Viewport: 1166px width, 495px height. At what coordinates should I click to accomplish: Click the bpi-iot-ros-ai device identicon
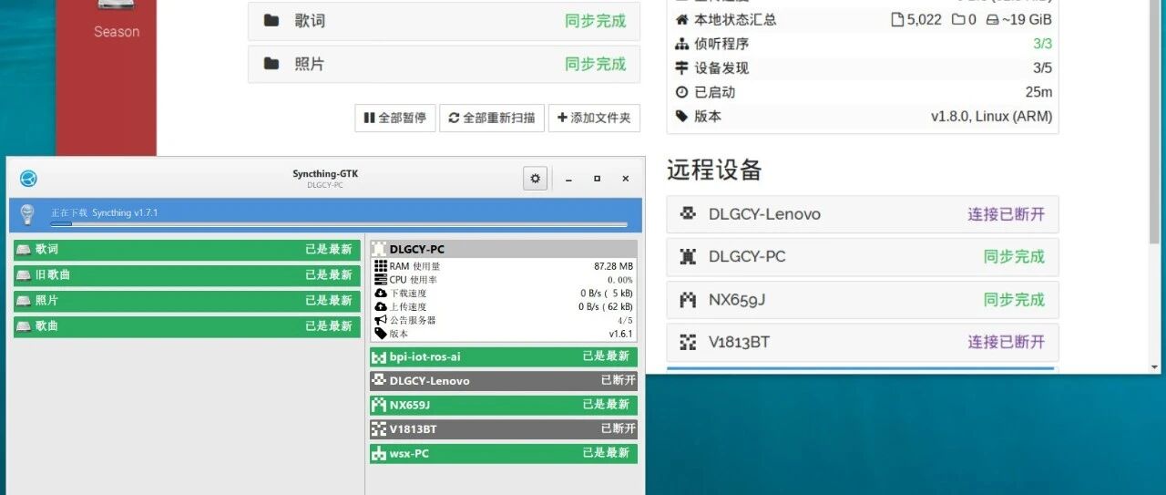click(379, 356)
